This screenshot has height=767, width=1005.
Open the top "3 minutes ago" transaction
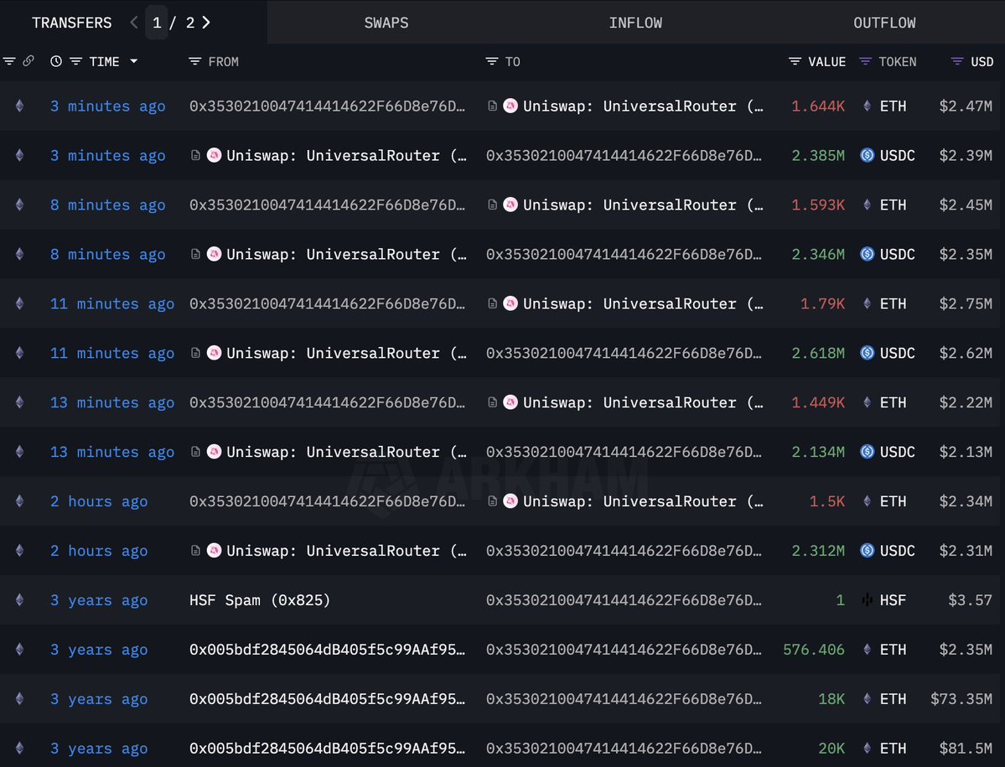click(107, 106)
